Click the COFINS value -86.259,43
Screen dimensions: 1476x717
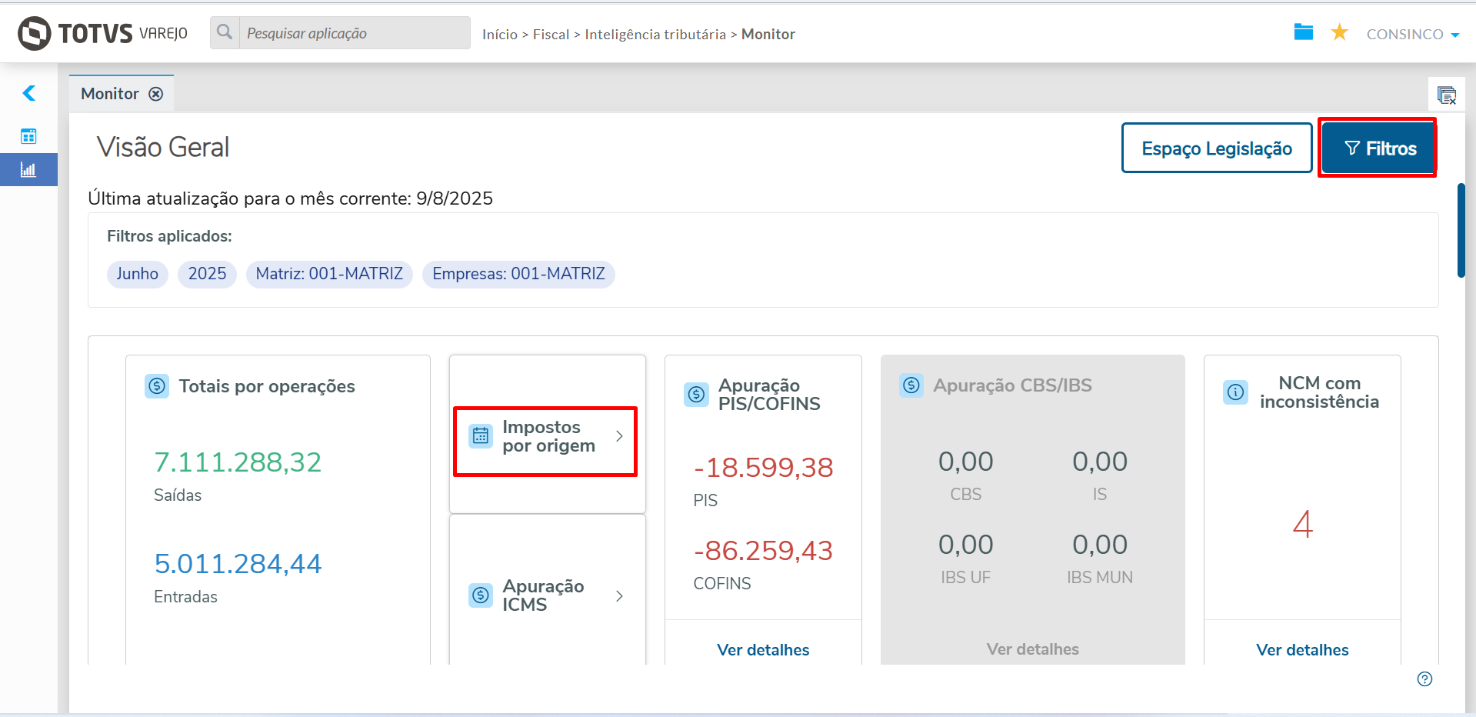763,551
